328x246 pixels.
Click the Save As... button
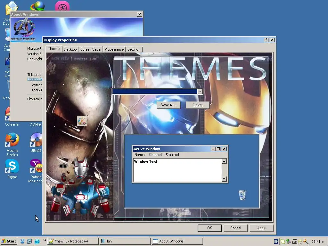[x=168, y=105]
